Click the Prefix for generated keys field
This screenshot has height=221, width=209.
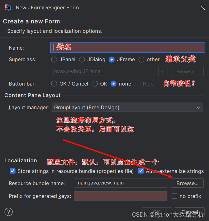(120, 196)
